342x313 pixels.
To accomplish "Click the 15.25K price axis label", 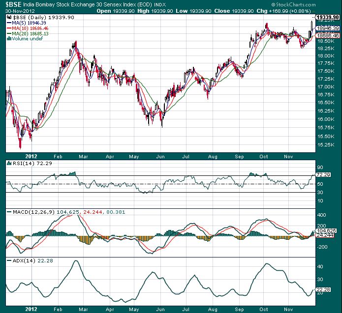I will pos(326,144).
